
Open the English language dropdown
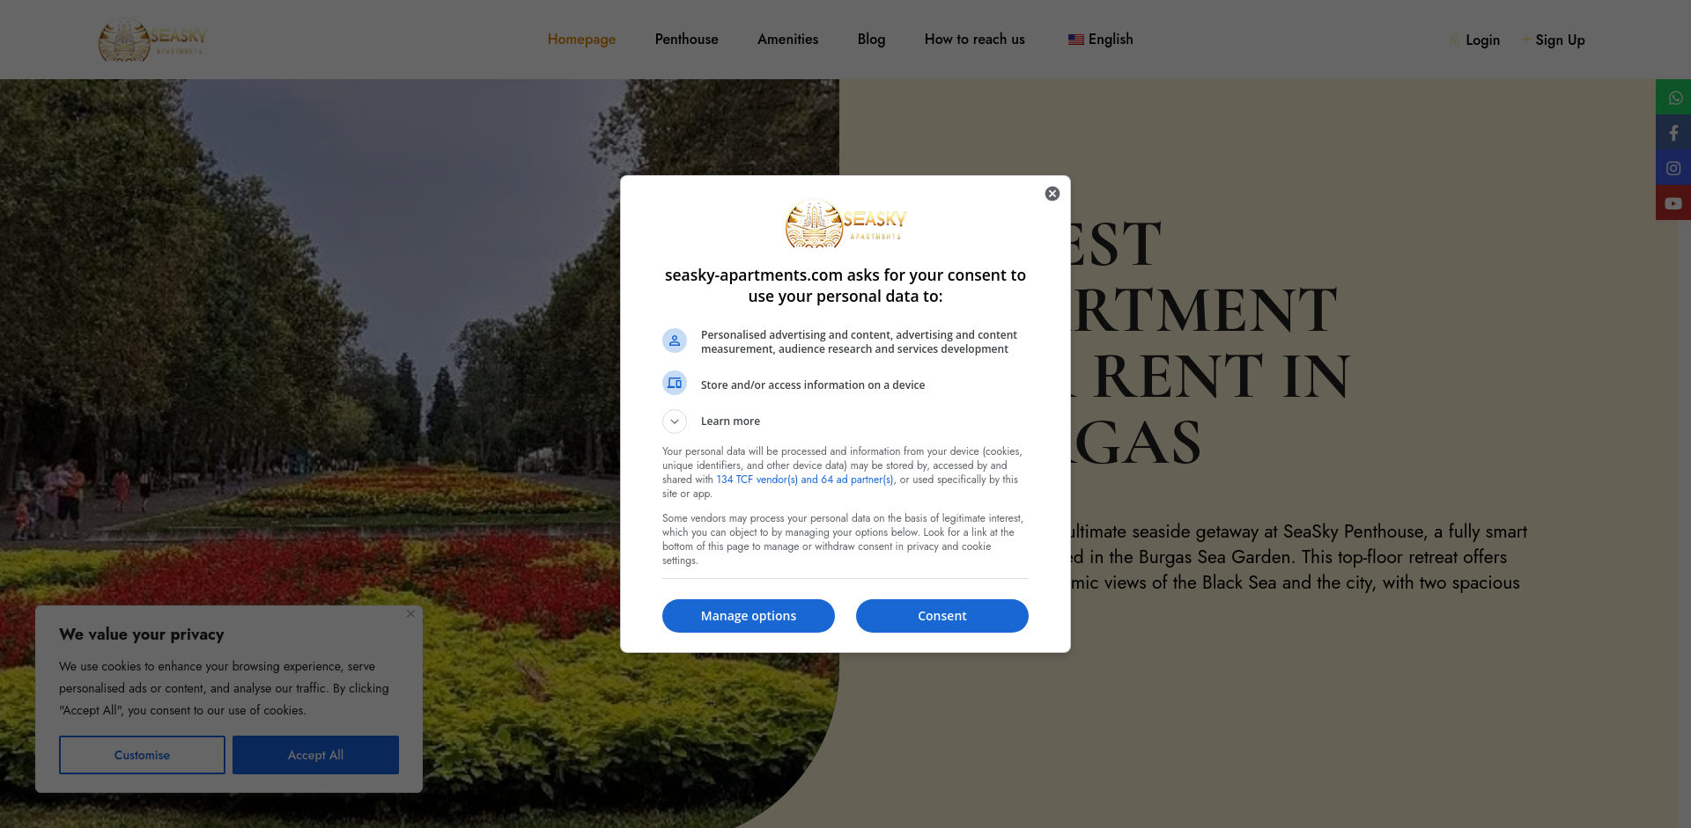point(1100,40)
